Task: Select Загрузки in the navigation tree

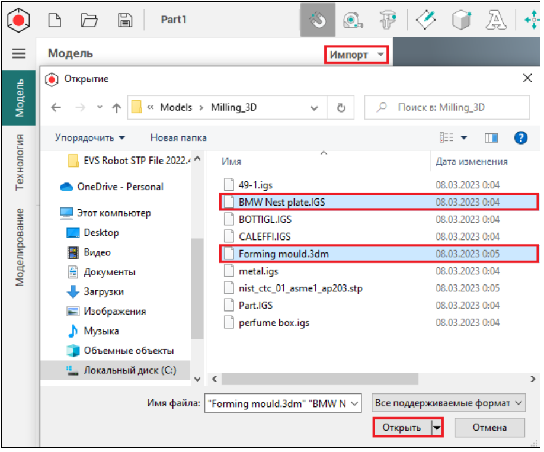Action: [103, 291]
